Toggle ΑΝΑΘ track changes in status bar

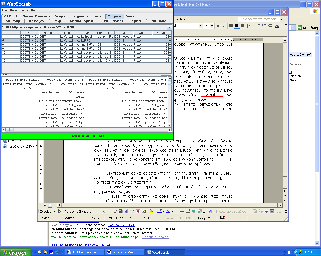click(171, 218)
